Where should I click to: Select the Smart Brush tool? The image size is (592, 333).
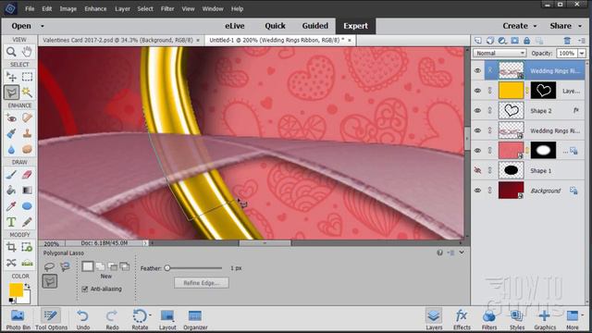[11, 133]
